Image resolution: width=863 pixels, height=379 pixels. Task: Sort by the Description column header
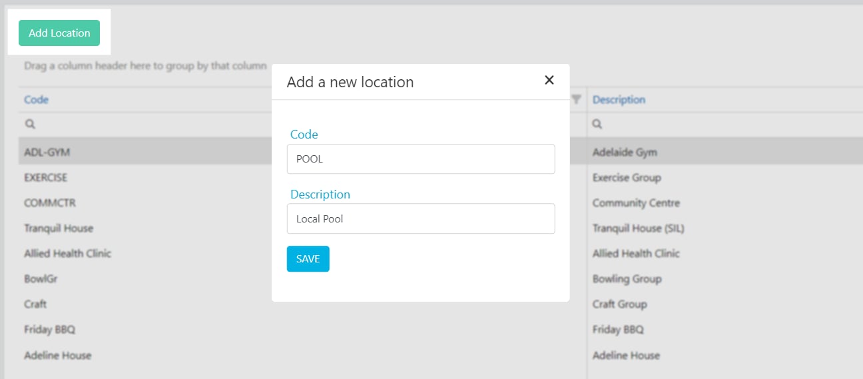click(619, 99)
